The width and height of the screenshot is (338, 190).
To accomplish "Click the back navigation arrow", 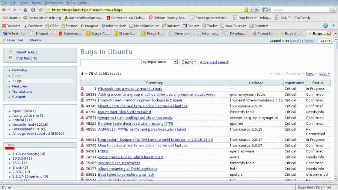I will [4, 10].
